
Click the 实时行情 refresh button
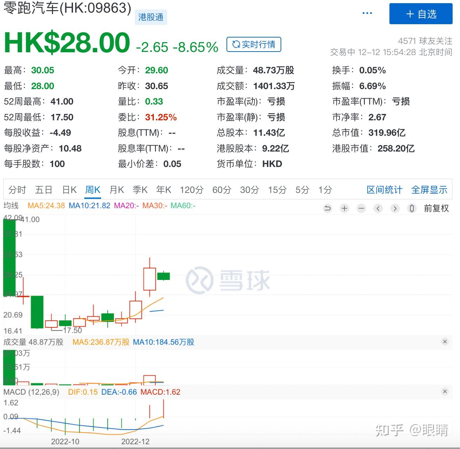click(254, 44)
